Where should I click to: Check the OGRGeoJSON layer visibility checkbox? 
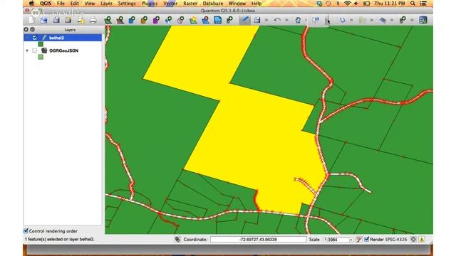pyautogui.click(x=35, y=50)
